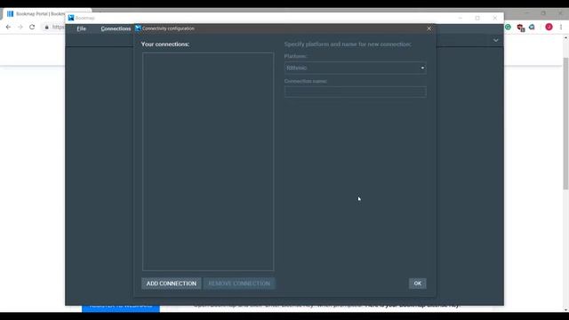This screenshot has height=320, width=569.
Task: Go back in the Chrome browser
Action: 8,27
